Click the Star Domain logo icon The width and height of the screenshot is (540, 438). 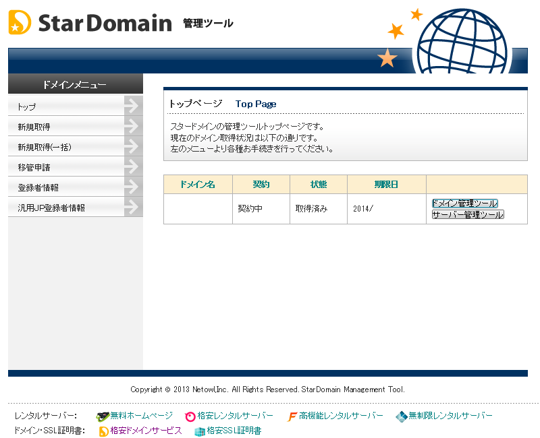point(20,23)
